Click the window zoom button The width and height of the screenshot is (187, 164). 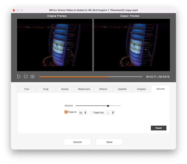[22, 10]
